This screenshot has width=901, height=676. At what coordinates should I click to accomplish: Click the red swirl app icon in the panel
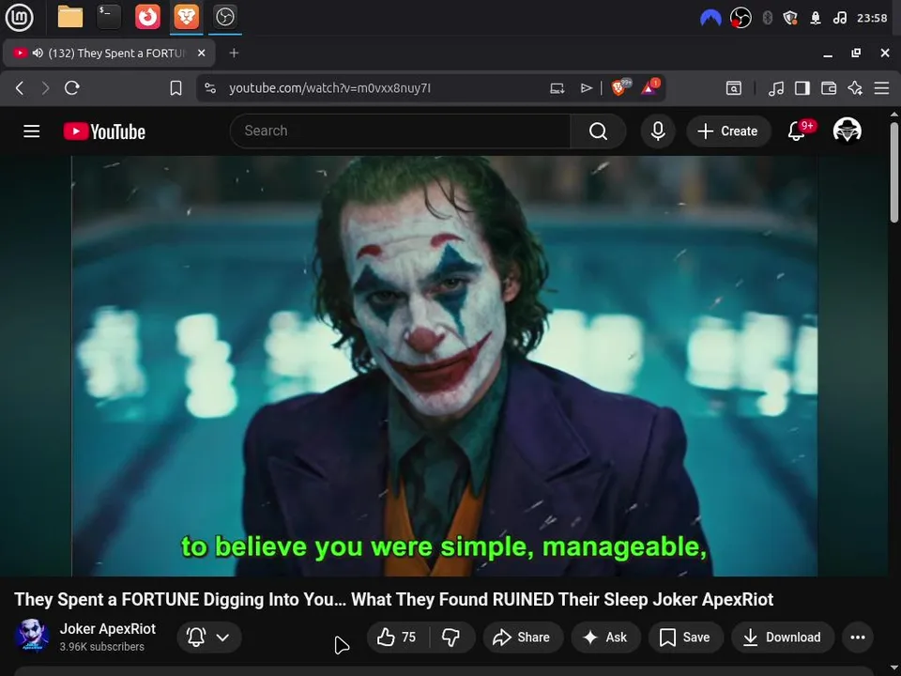[147, 17]
